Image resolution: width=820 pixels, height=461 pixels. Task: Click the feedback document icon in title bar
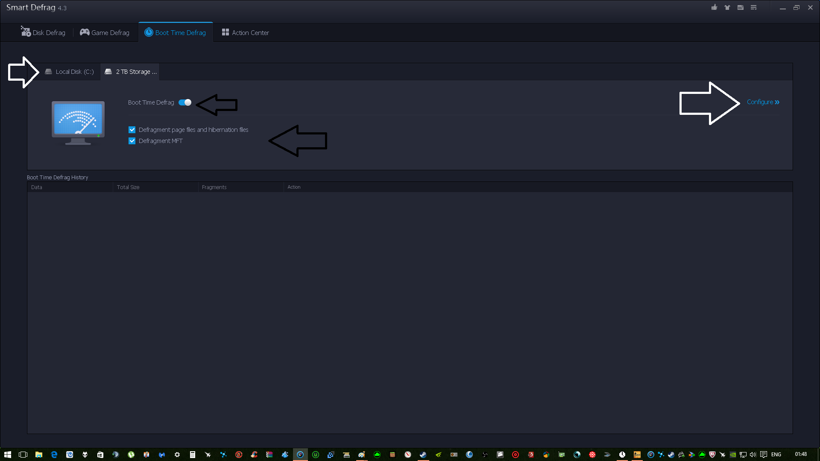741,7
